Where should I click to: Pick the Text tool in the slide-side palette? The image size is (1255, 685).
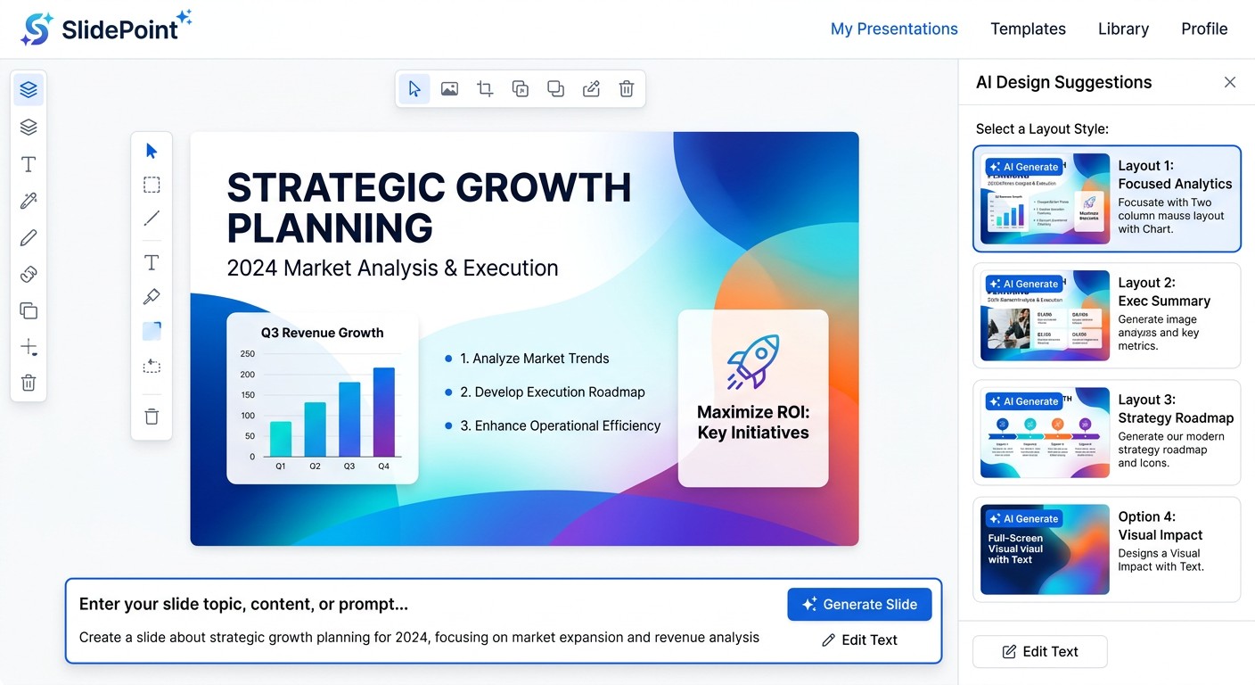click(x=152, y=262)
